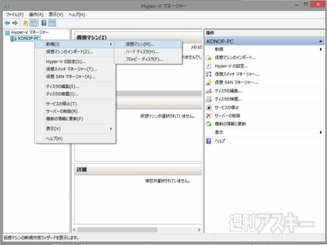Select ディスクの検査(I)... in context menu
The width and height of the screenshot is (327, 245).
75,94
